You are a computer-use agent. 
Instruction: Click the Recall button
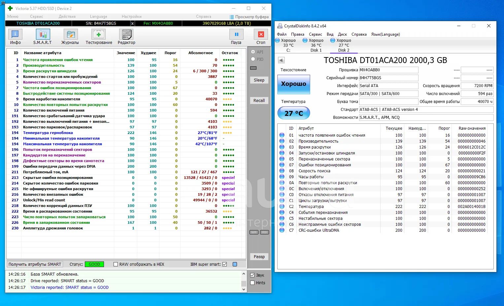tap(259, 101)
